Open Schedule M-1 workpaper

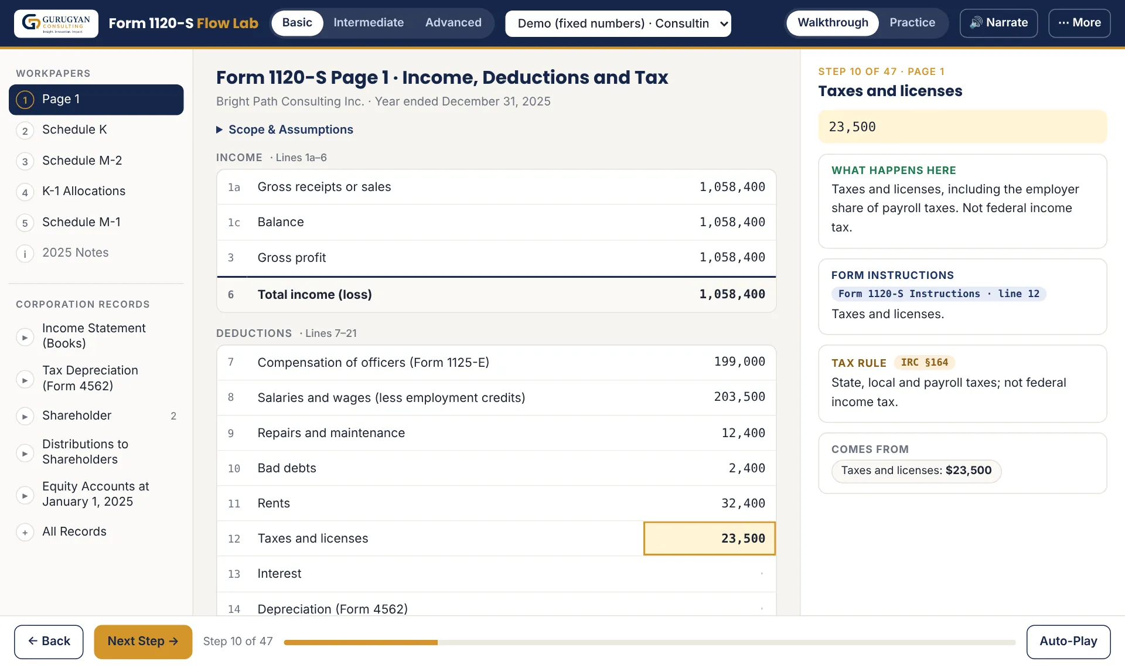click(96, 223)
